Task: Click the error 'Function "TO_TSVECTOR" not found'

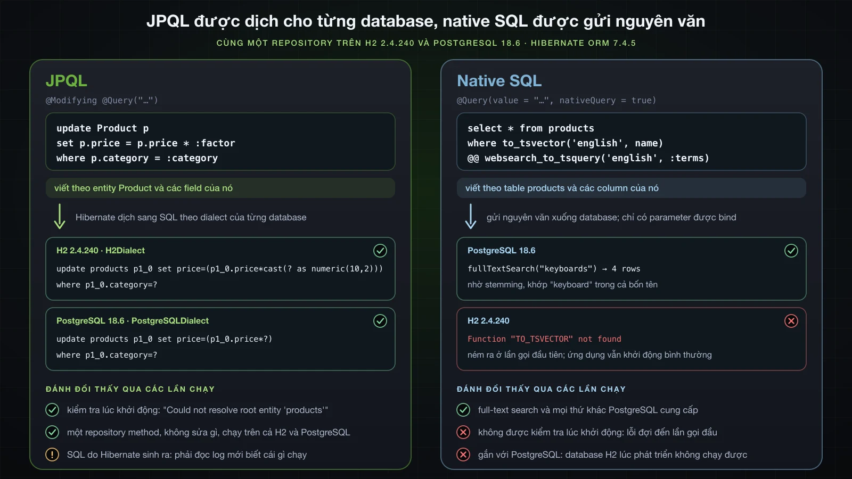Action: 544,339
